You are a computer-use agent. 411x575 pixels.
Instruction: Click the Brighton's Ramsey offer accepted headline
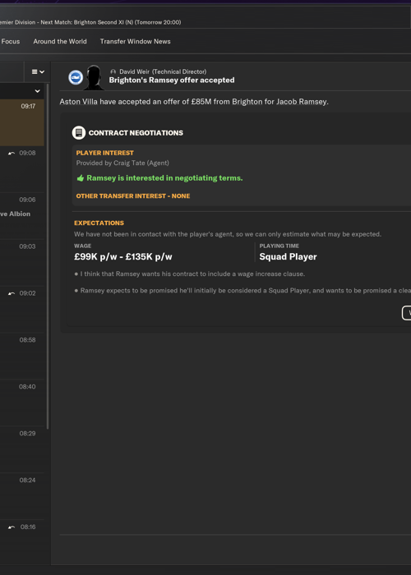[x=172, y=80]
